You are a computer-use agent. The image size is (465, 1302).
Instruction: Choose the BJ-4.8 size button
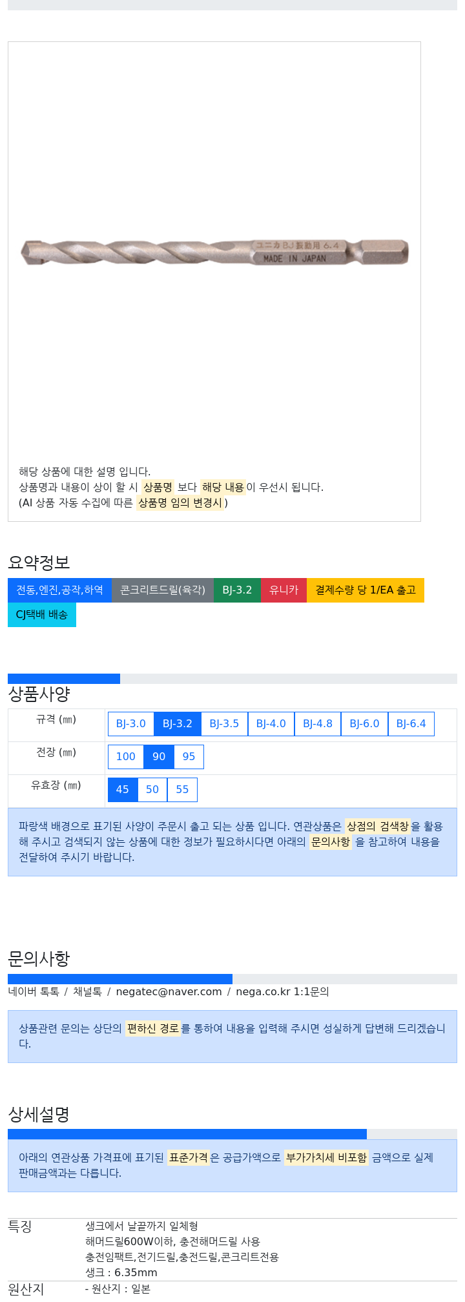(x=318, y=724)
